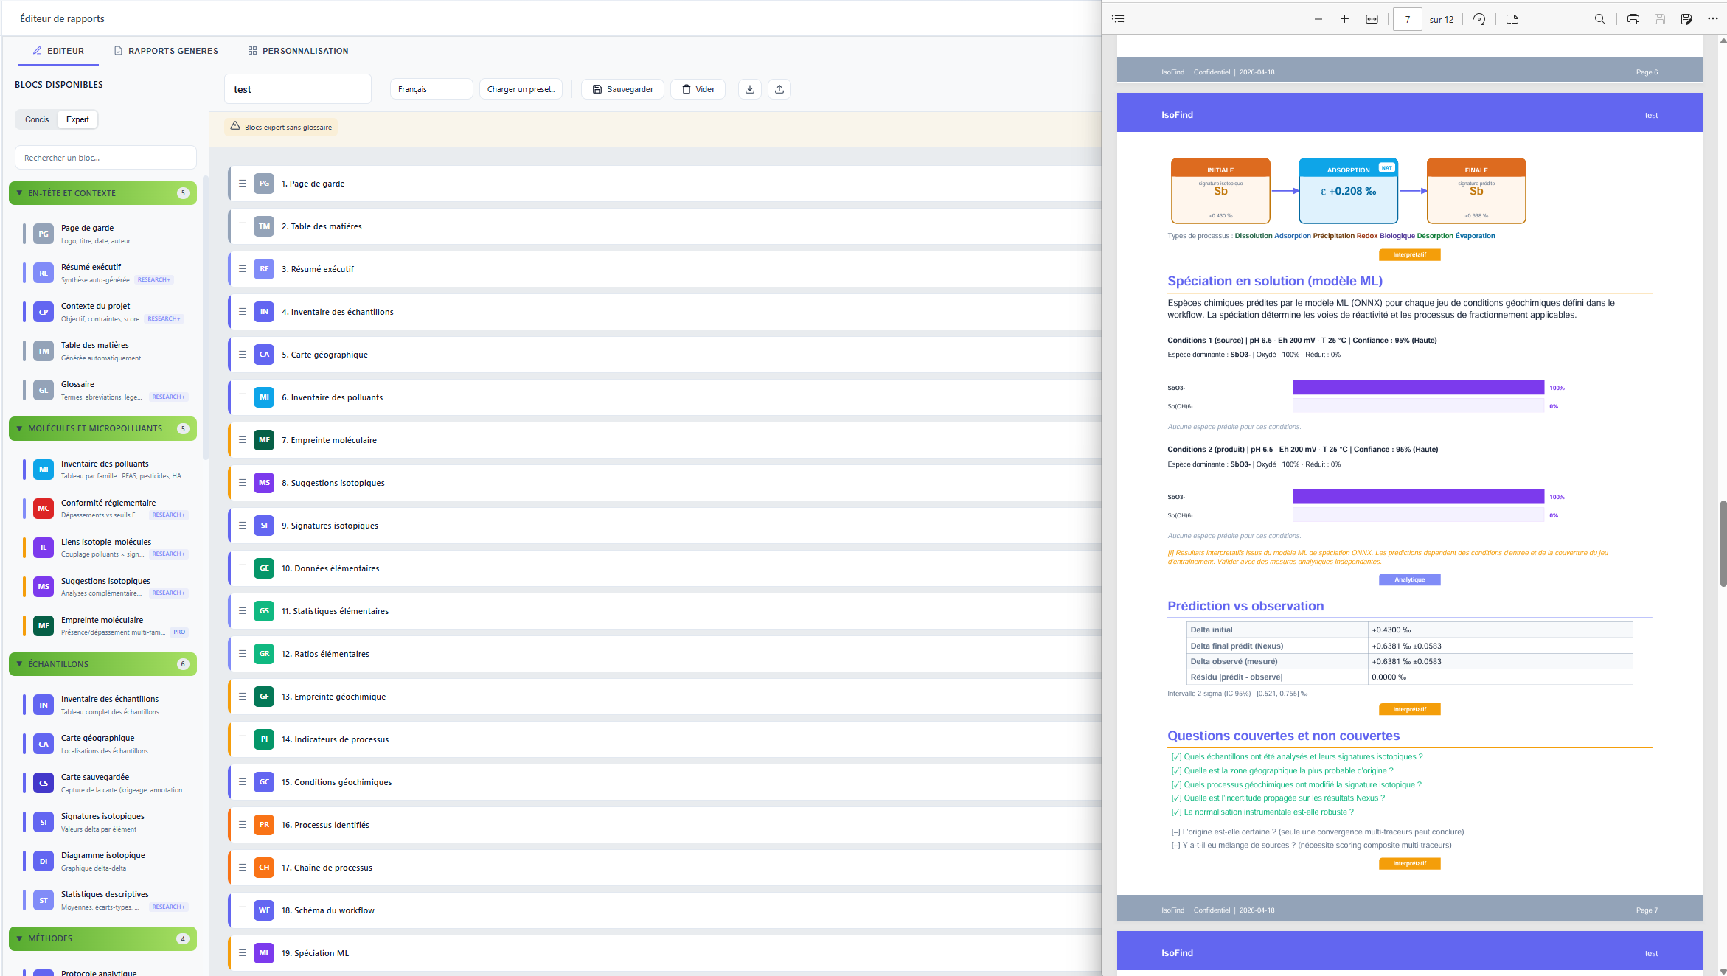This screenshot has height=976, width=1727.
Task: Print the IsoFind report
Action: pyautogui.click(x=1633, y=18)
